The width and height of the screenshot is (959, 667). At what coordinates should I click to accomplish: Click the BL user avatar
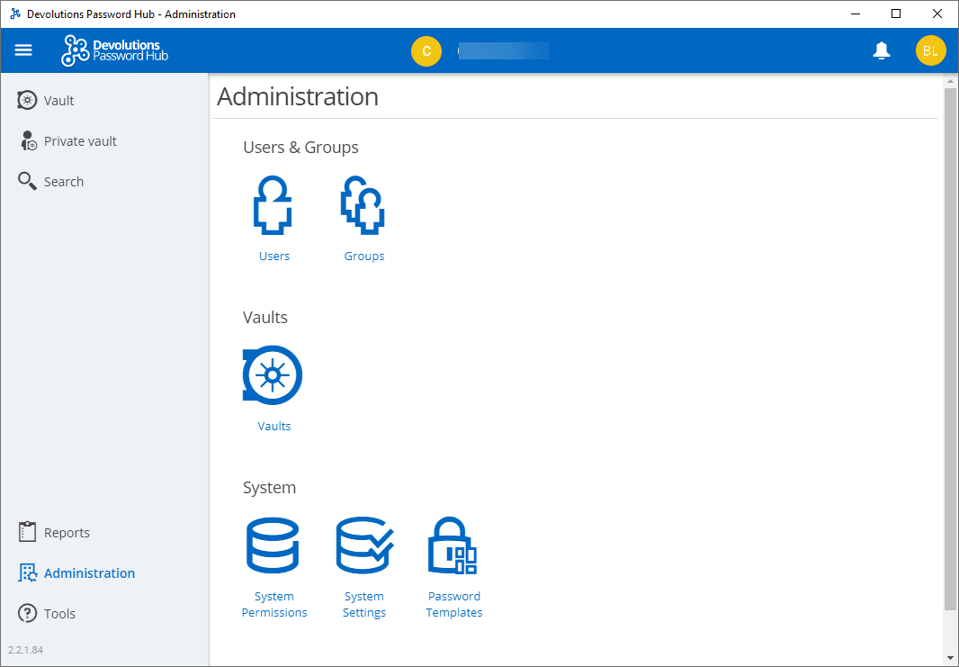[930, 50]
